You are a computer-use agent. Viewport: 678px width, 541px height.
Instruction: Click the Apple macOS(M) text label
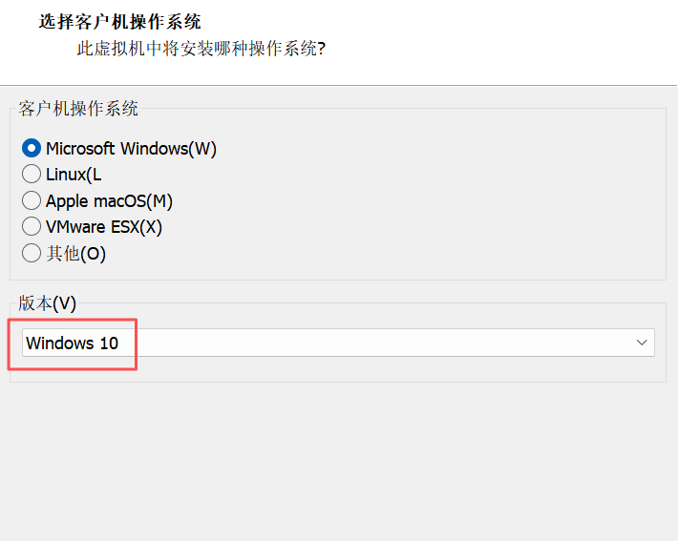(x=109, y=201)
